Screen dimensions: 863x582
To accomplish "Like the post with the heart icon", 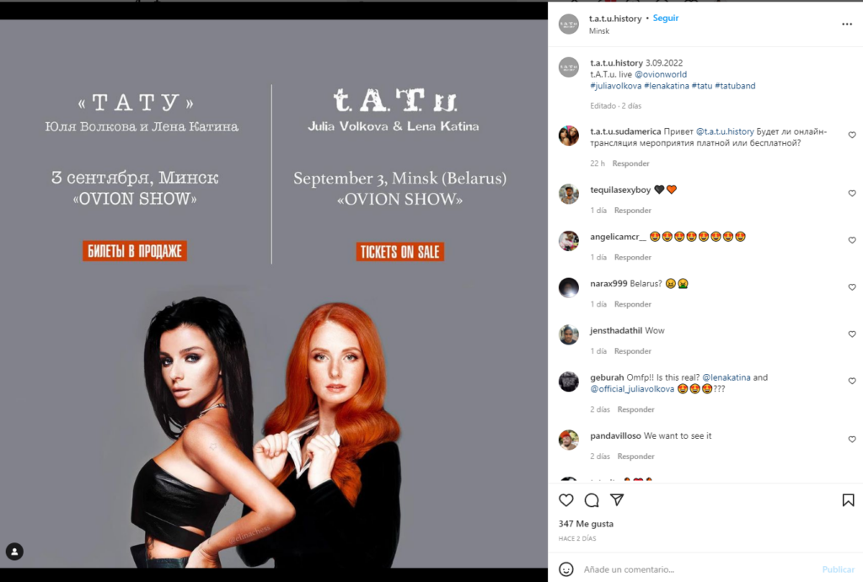I will point(566,500).
